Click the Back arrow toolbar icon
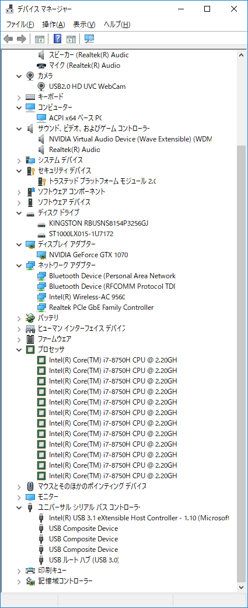Viewport: 248px width, 608px height. 9,39
